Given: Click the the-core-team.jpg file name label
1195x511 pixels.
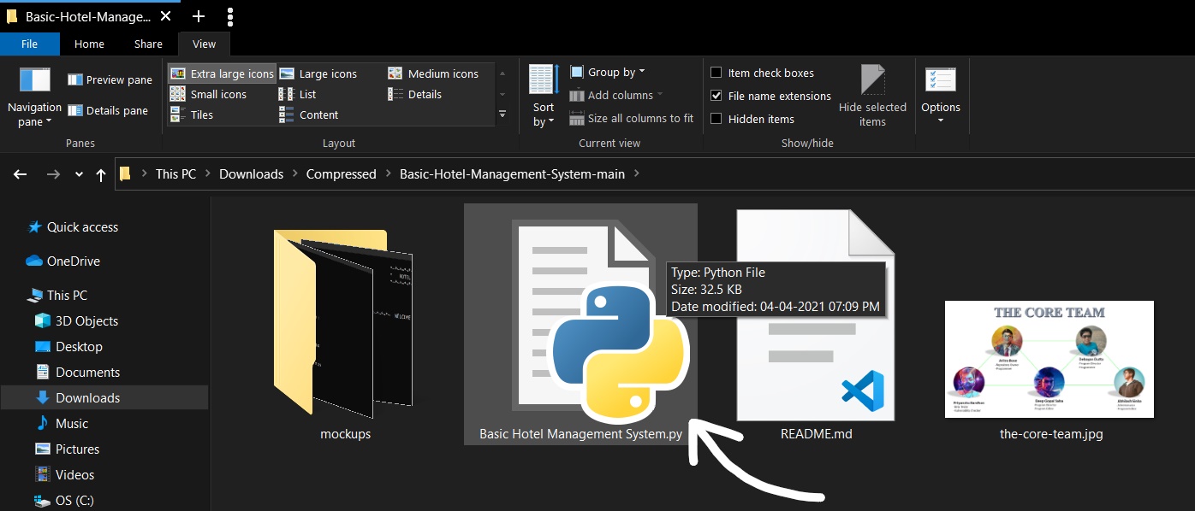Looking at the screenshot, I should pos(1051,434).
